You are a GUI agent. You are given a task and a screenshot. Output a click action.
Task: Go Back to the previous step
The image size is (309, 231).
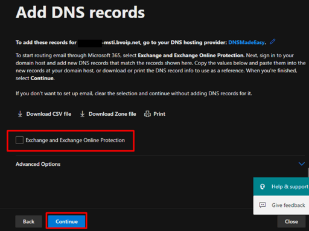28,221
